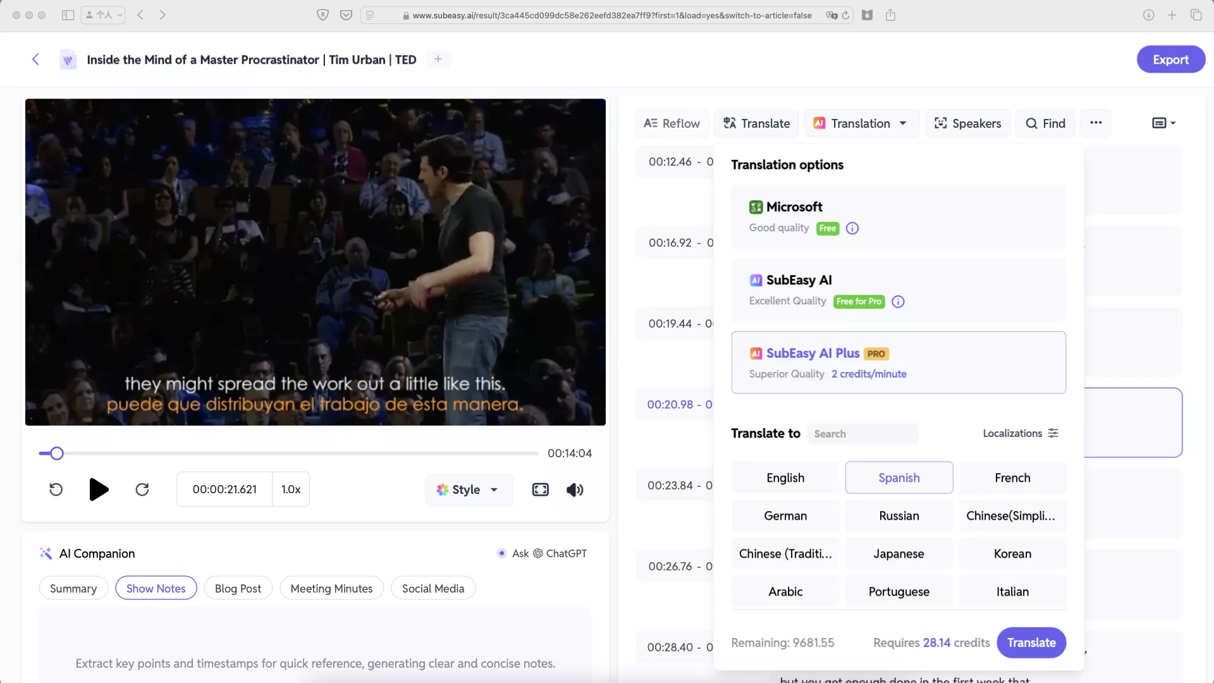Screen dimensions: 1214x683
Task: Select Japanese as the target language
Action: pyautogui.click(x=898, y=553)
